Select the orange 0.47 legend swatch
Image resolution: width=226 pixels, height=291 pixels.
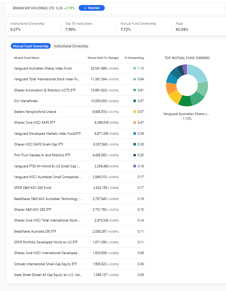(x=135, y=123)
